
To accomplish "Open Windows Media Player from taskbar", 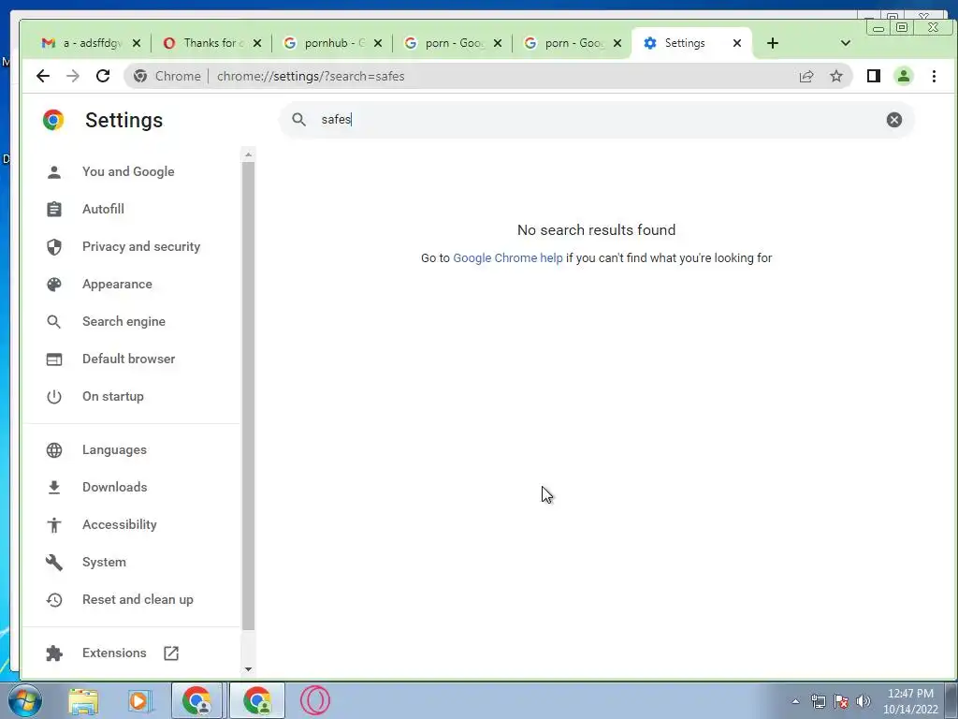I will coord(138,700).
